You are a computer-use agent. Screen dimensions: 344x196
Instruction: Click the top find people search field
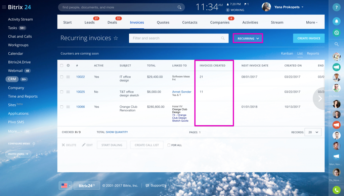pyautogui.click(x=121, y=7)
